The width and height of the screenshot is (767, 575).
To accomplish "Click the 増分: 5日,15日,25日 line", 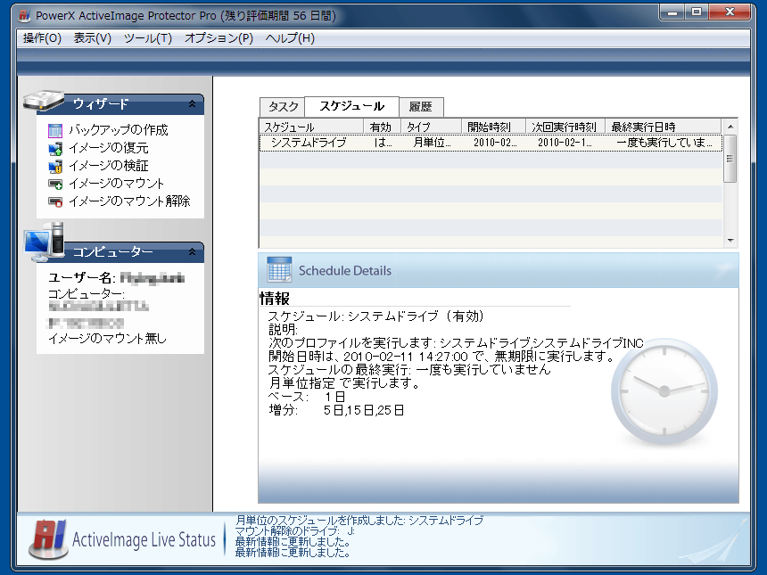I will [x=336, y=410].
